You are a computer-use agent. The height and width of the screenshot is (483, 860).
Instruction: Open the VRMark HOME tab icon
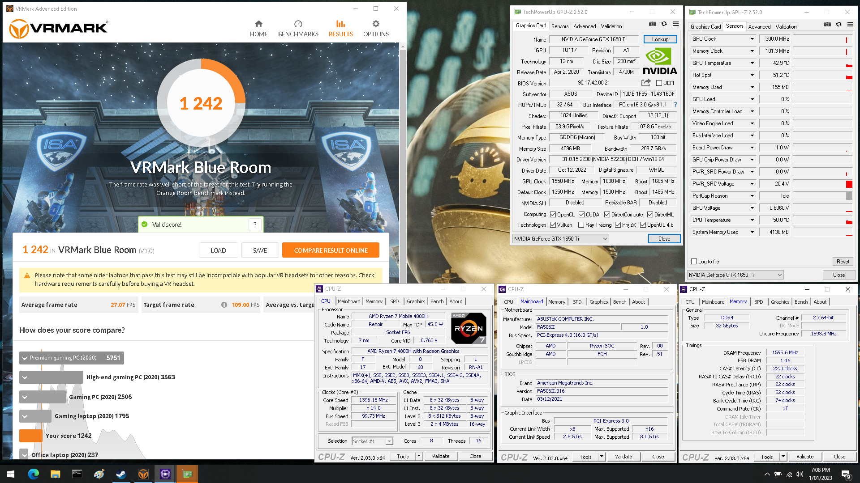point(258,24)
